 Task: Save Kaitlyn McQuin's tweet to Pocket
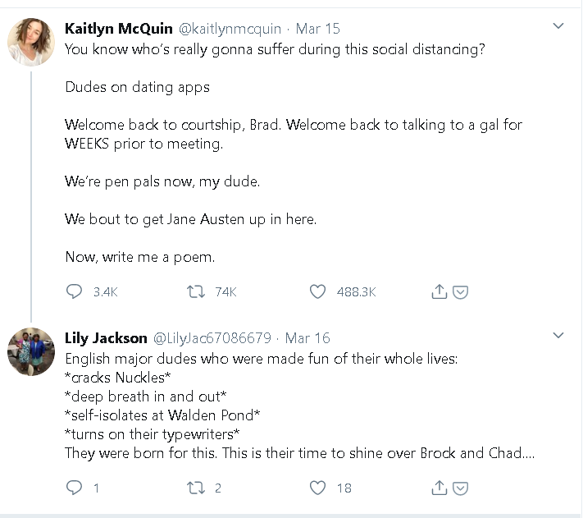(461, 291)
